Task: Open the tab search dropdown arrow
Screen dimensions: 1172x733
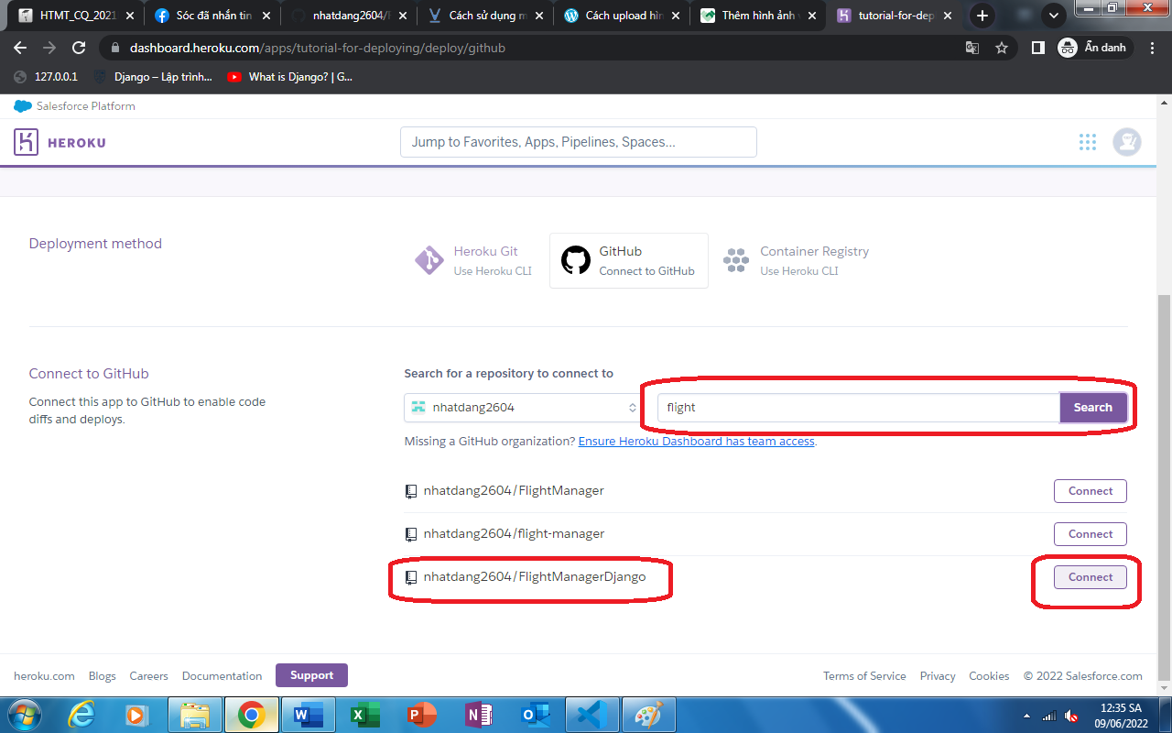Action: click(x=1053, y=16)
